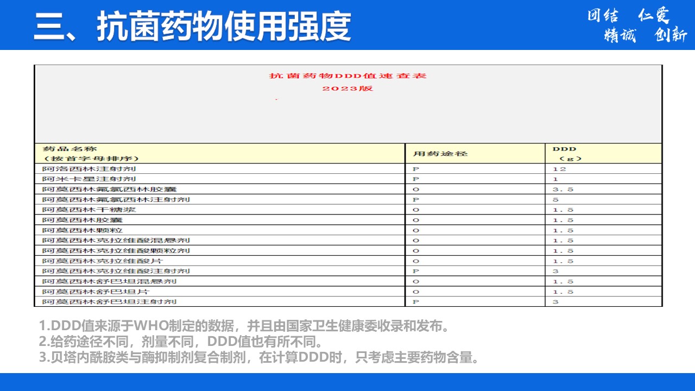Click DDD value 1.5 for 阿莫西林舒巴坦片

[x=563, y=292]
